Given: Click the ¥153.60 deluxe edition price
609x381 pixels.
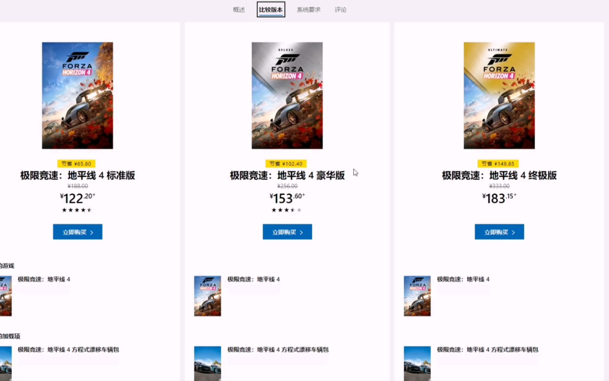Looking at the screenshot, I should point(287,198).
